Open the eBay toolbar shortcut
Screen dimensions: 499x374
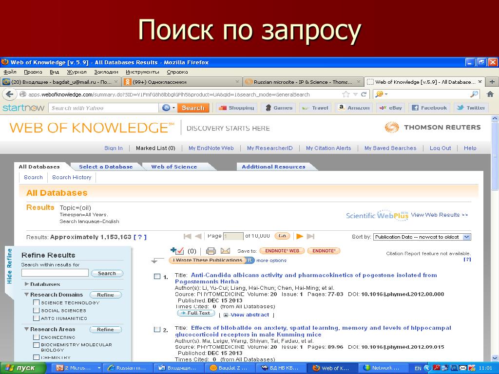tap(390, 108)
